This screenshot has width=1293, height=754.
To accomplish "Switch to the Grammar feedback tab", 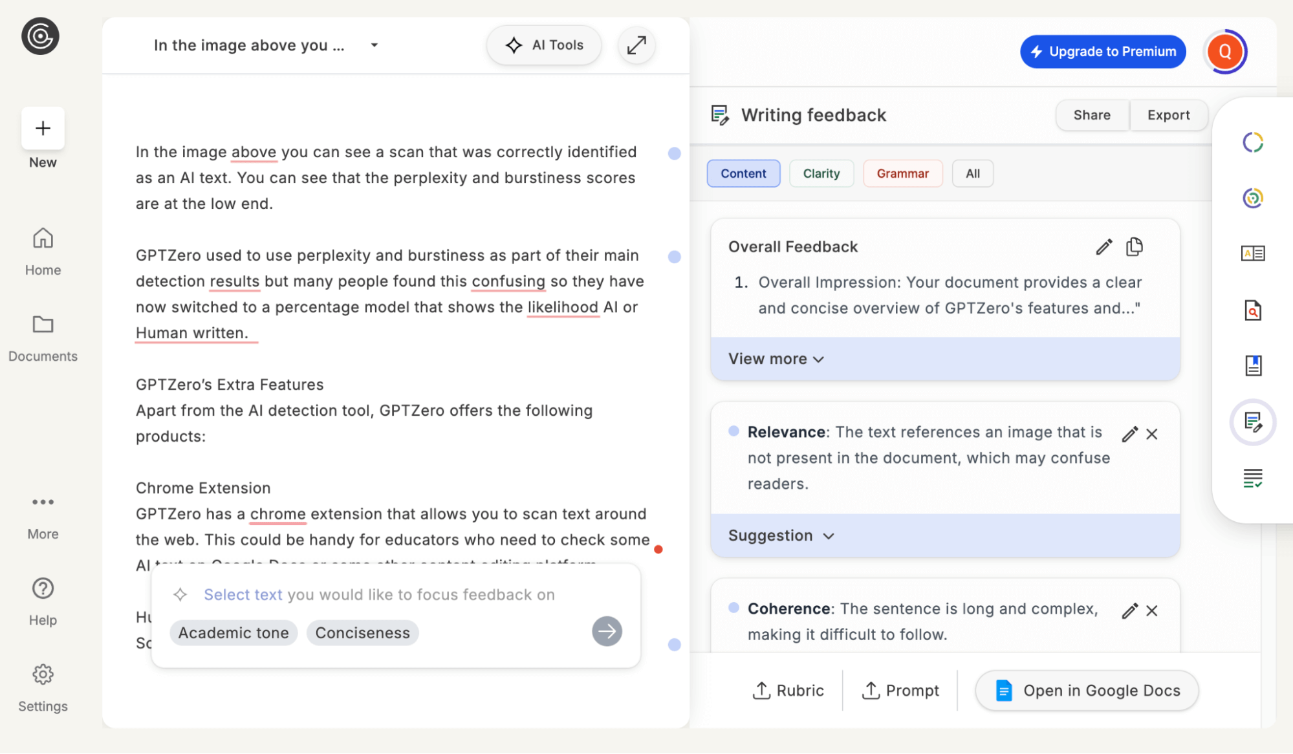I will pos(902,173).
